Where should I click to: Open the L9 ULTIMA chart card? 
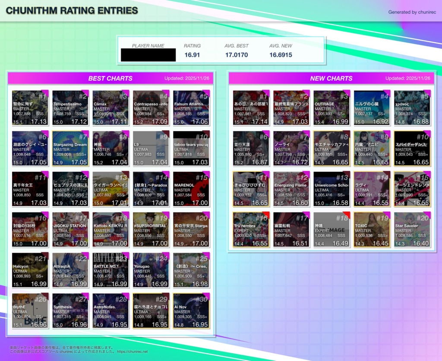coord(151,149)
